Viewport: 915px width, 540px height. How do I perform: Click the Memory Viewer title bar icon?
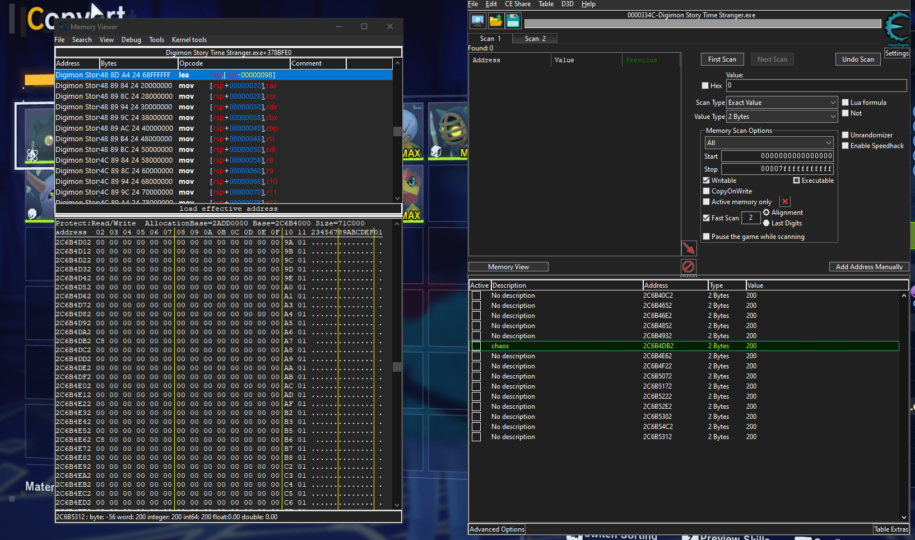(x=63, y=26)
